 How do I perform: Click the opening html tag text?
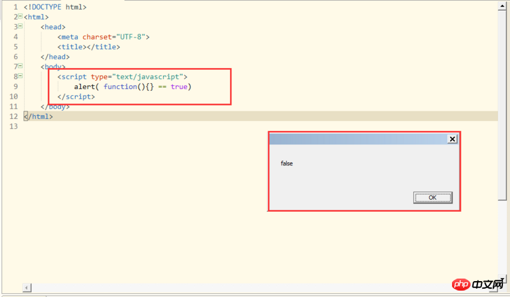point(36,17)
